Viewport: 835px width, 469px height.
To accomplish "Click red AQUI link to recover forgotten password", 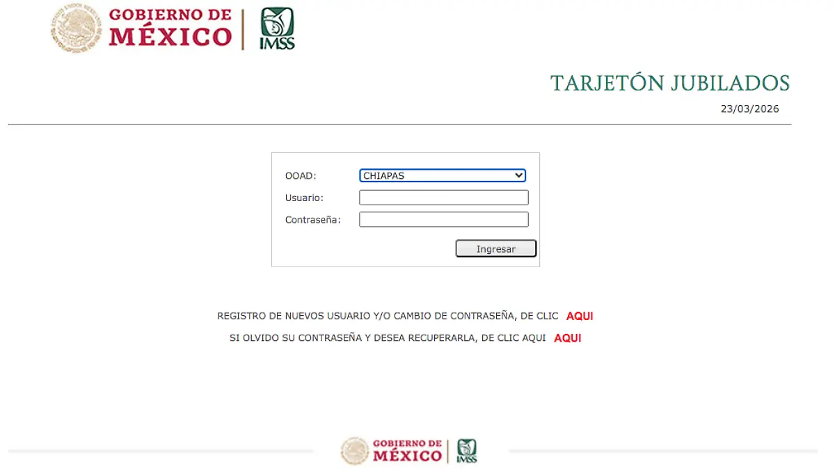I will 567,338.
